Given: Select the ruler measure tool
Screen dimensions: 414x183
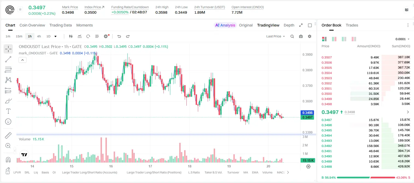Looking at the screenshot, I should 8,135.
